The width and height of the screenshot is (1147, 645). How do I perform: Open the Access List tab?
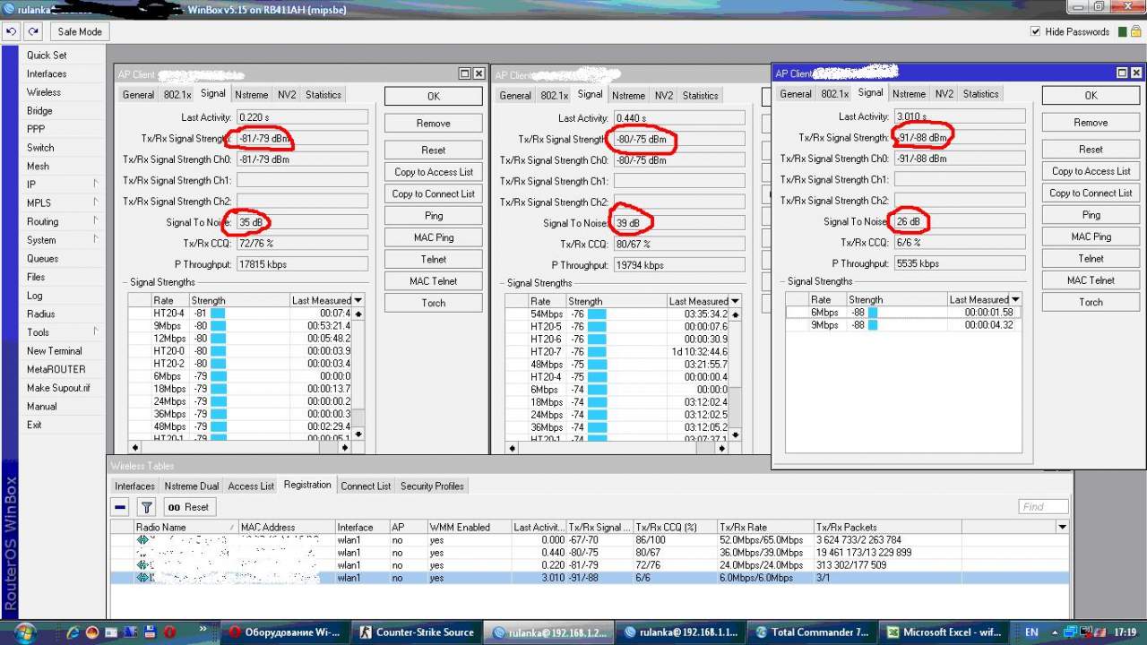point(251,486)
